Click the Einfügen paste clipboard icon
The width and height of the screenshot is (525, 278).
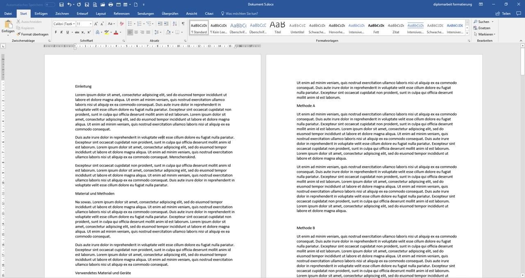tap(8, 25)
